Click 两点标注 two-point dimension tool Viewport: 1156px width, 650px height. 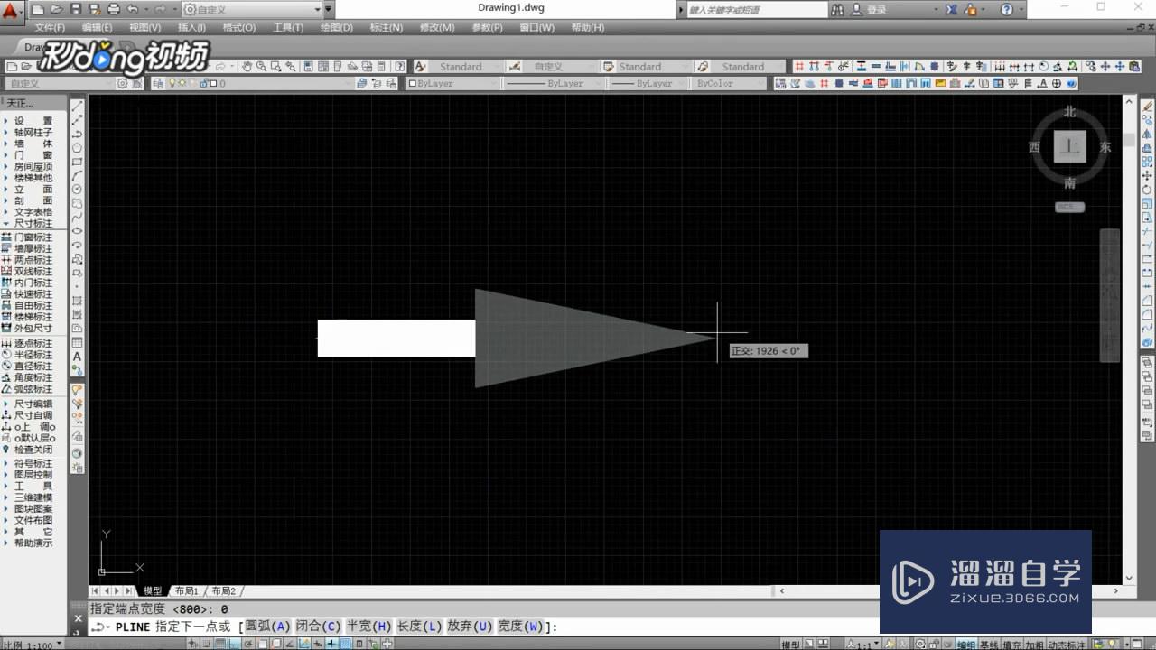(x=33, y=260)
